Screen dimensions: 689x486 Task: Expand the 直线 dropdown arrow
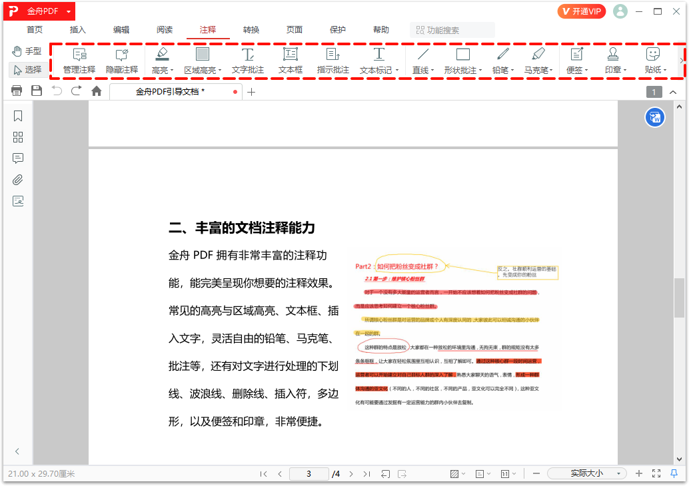pos(432,71)
